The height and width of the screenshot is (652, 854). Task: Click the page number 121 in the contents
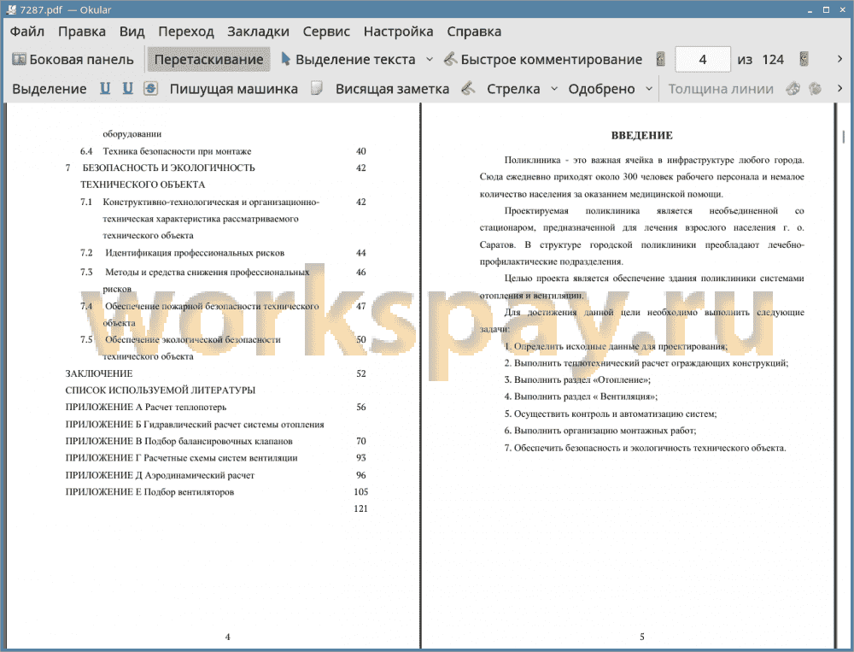tap(360, 508)
